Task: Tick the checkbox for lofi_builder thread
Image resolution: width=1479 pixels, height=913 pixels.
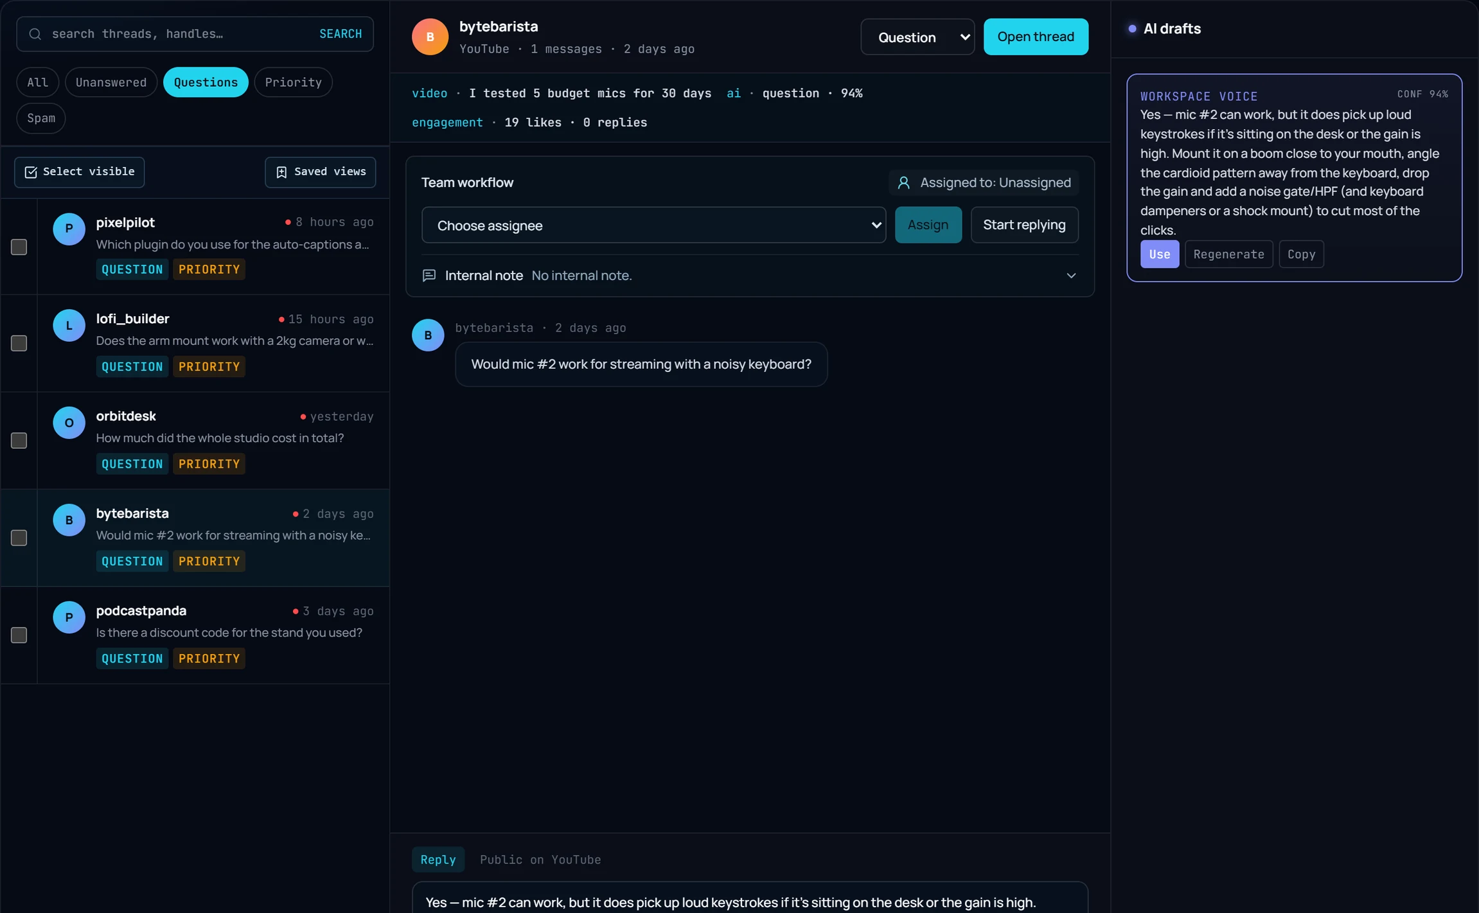Action: pos(19,343)
